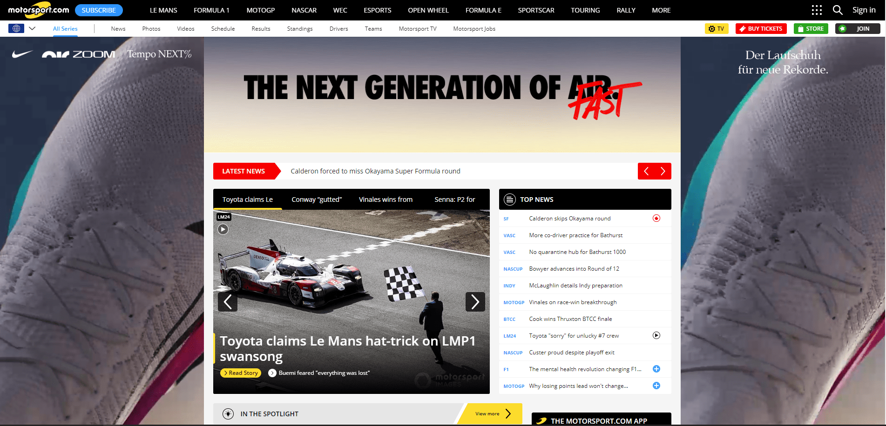Screen dimensions: 886x426
Task: Open the News section
Action: [118, 29]
